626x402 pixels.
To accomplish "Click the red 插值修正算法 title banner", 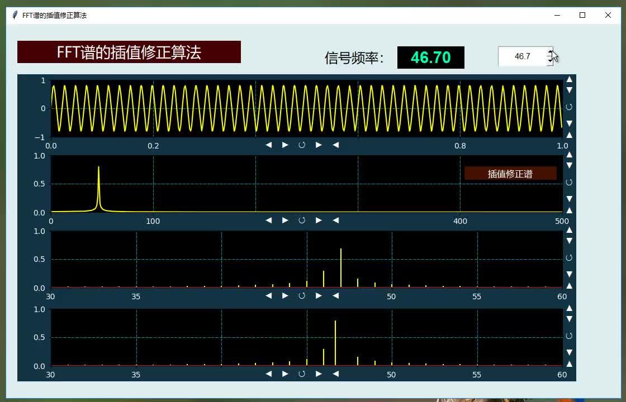I will coord(129,52).
